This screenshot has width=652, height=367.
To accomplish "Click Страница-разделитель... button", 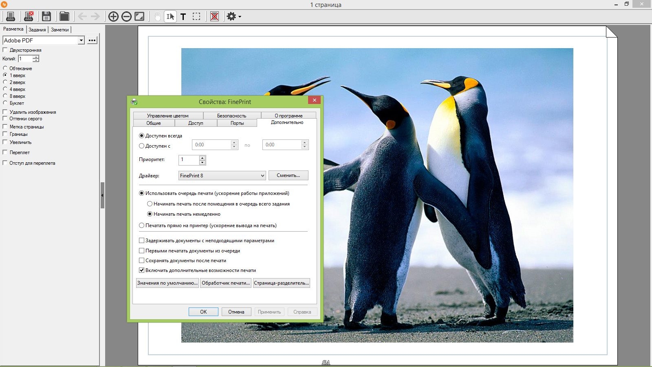I will tap(282, 283).
